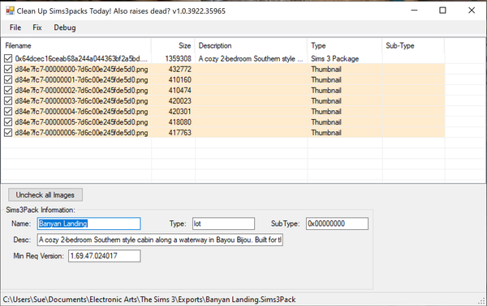The height and width of the screenshot is (306, 487).
Task: Select filename d84e7fc7-00000004-7d6c00e245fde5d0.png
Action: coord(81,112)
